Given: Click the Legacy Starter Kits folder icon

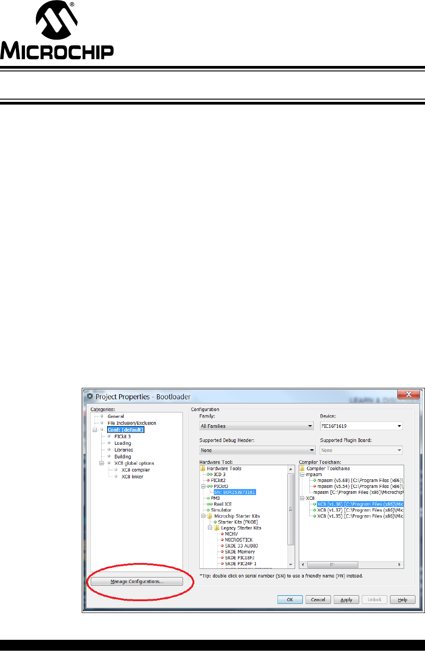Looking at the screenshot, I should click(x=217, y=528).
